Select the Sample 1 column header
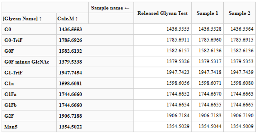 [x=207, y=13]
